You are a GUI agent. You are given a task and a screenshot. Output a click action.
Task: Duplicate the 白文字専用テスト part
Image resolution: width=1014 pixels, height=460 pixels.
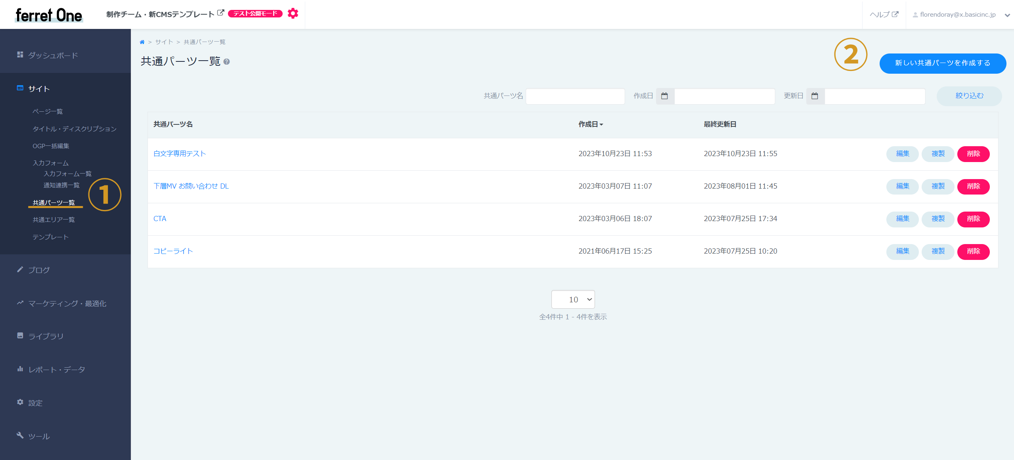click(937, 154)
